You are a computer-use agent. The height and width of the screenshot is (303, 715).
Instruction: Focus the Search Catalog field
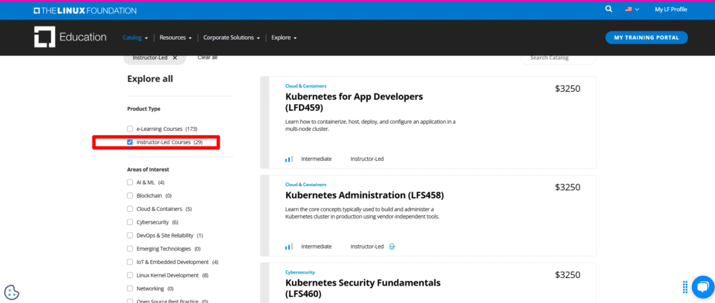[x=559, y=58]
